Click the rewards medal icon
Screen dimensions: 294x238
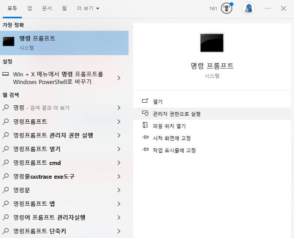227,8
